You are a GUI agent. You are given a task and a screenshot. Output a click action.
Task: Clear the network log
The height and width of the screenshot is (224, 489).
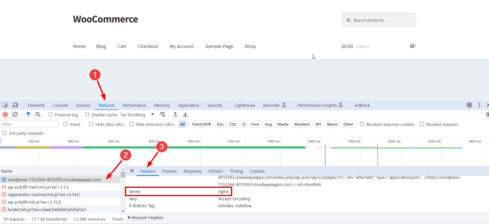[x=15, y=115]
